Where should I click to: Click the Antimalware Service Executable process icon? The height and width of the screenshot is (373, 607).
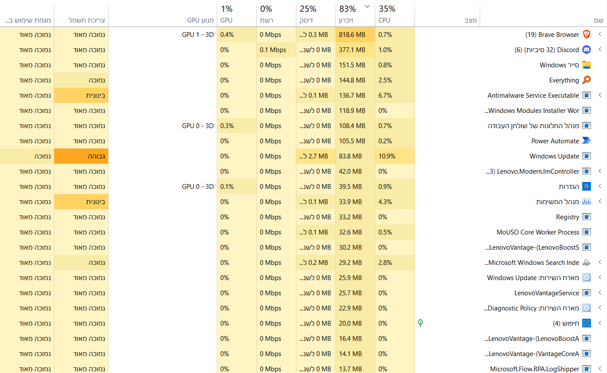coord(587,96)
